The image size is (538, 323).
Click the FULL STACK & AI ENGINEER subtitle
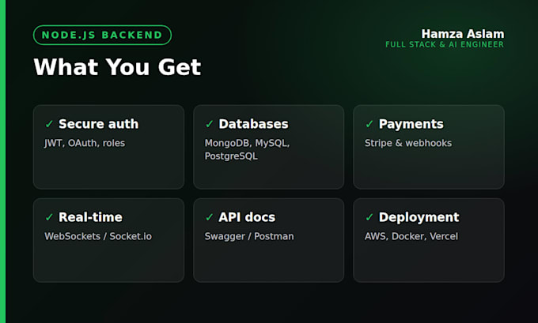click(445, 44)
